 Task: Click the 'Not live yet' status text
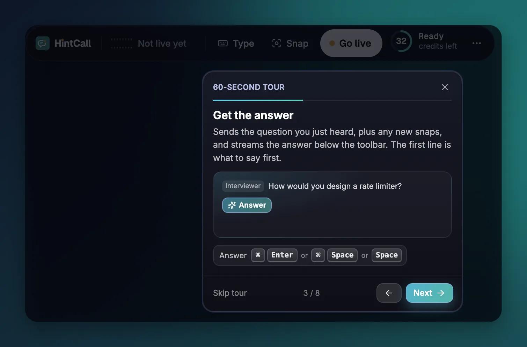coord(162,44)
